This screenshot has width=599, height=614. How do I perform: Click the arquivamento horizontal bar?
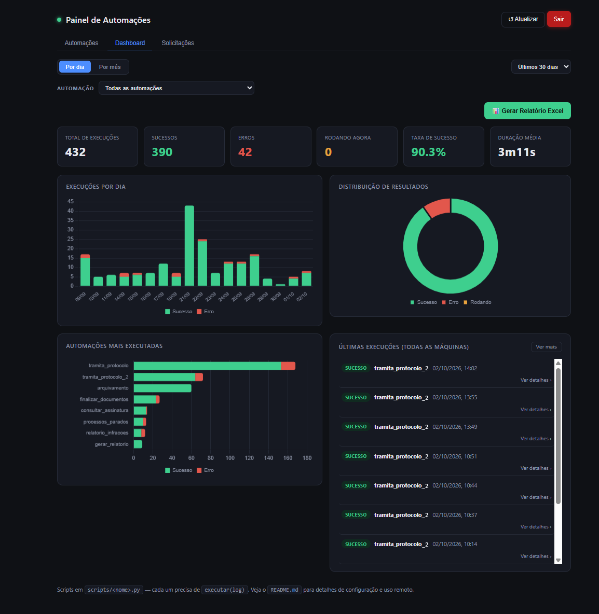pos(162,388)
